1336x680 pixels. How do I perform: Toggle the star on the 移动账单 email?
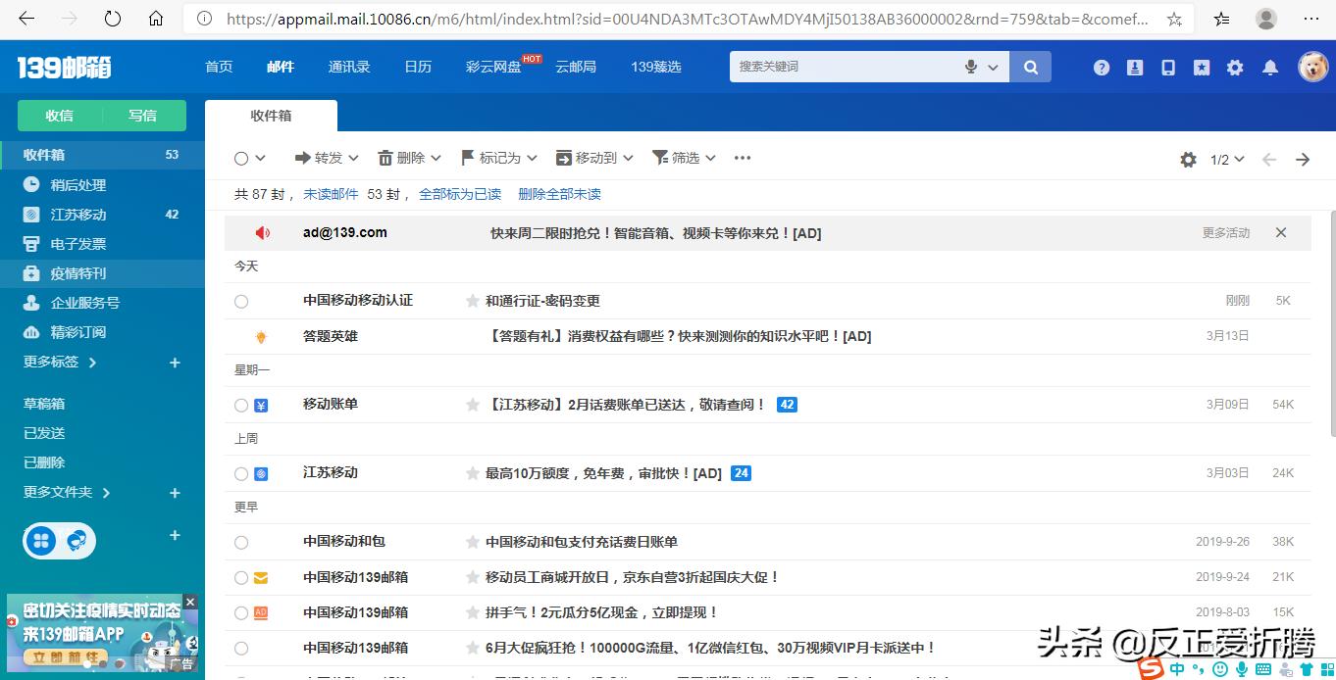click(472, 404)
